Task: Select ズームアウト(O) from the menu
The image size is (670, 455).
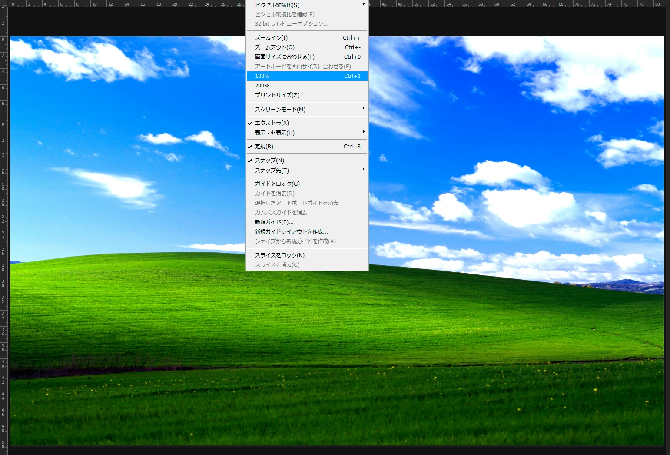Action: click(307, 47)
